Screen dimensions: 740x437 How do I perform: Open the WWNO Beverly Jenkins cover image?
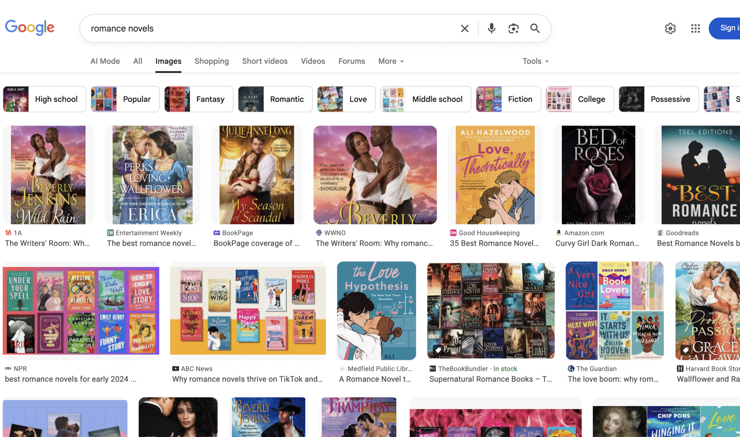(375, 175)
